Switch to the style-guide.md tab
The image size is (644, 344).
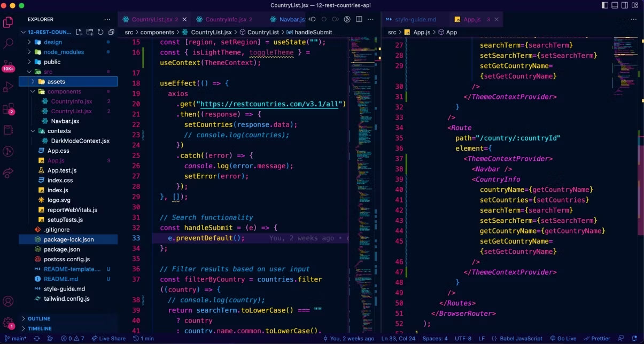(x=414, y=19)
